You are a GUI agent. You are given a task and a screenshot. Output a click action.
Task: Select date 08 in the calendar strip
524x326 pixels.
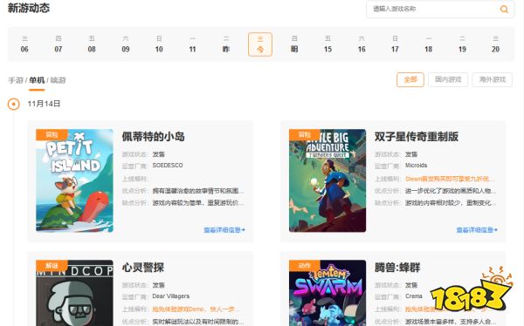92,44
